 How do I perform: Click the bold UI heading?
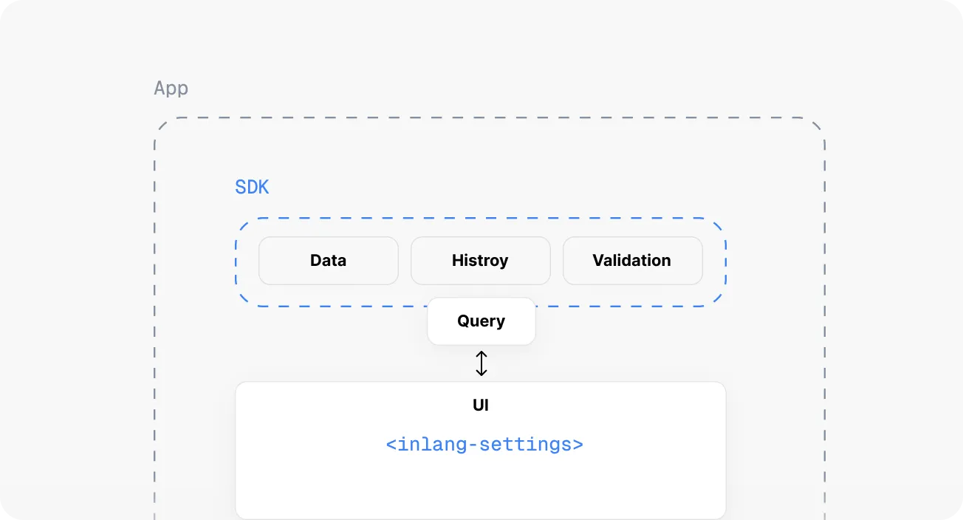click(481, 406)
